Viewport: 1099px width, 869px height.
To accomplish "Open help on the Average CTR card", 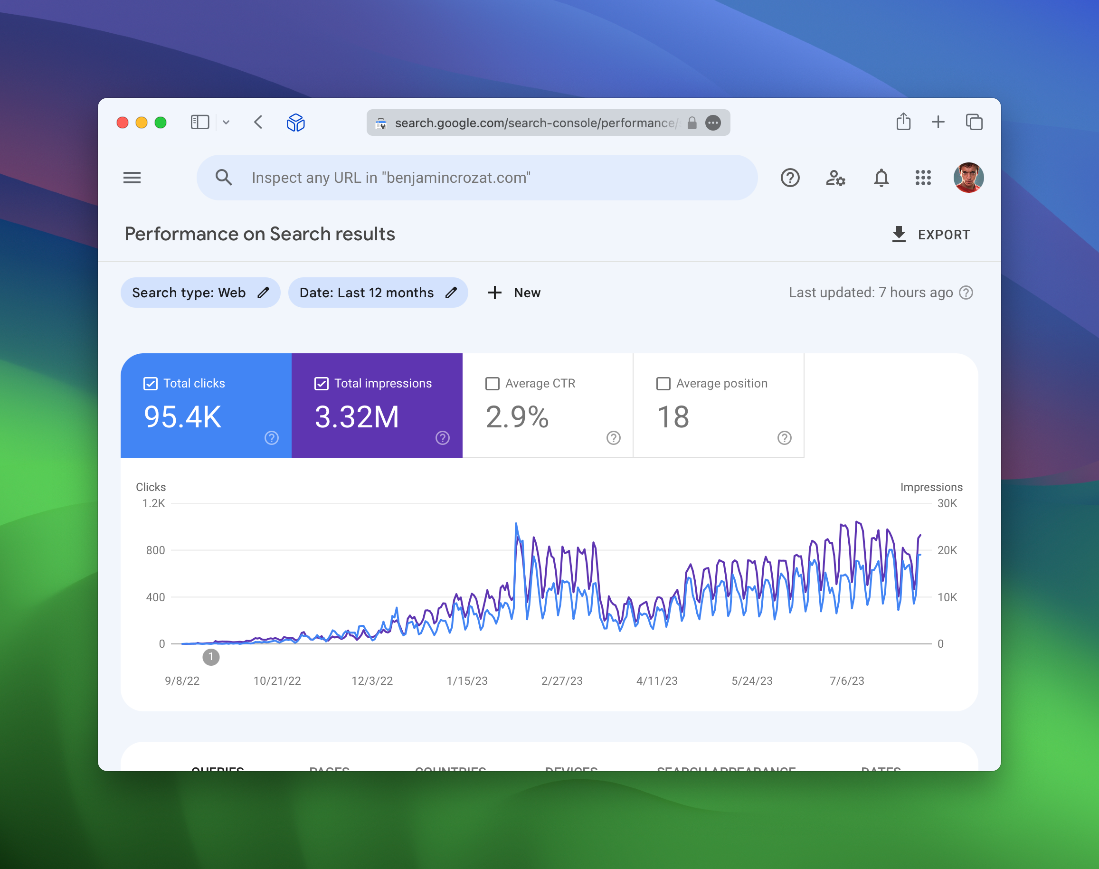I will (x=614, y=438).
